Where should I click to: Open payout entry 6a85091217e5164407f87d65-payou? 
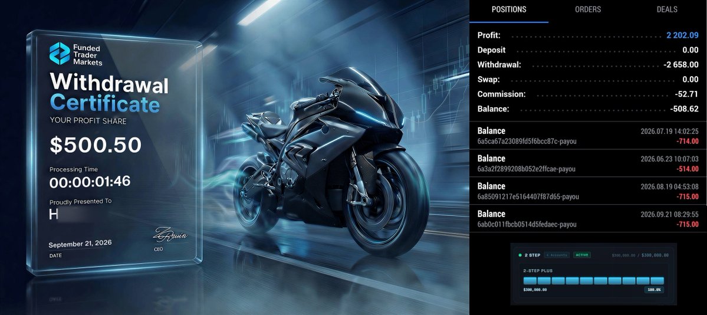point(588,191)
